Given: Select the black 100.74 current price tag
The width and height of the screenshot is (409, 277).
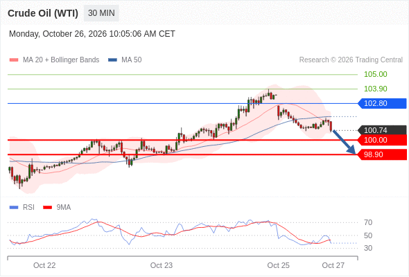Looking at the screenshot, I should pos(382,130).
